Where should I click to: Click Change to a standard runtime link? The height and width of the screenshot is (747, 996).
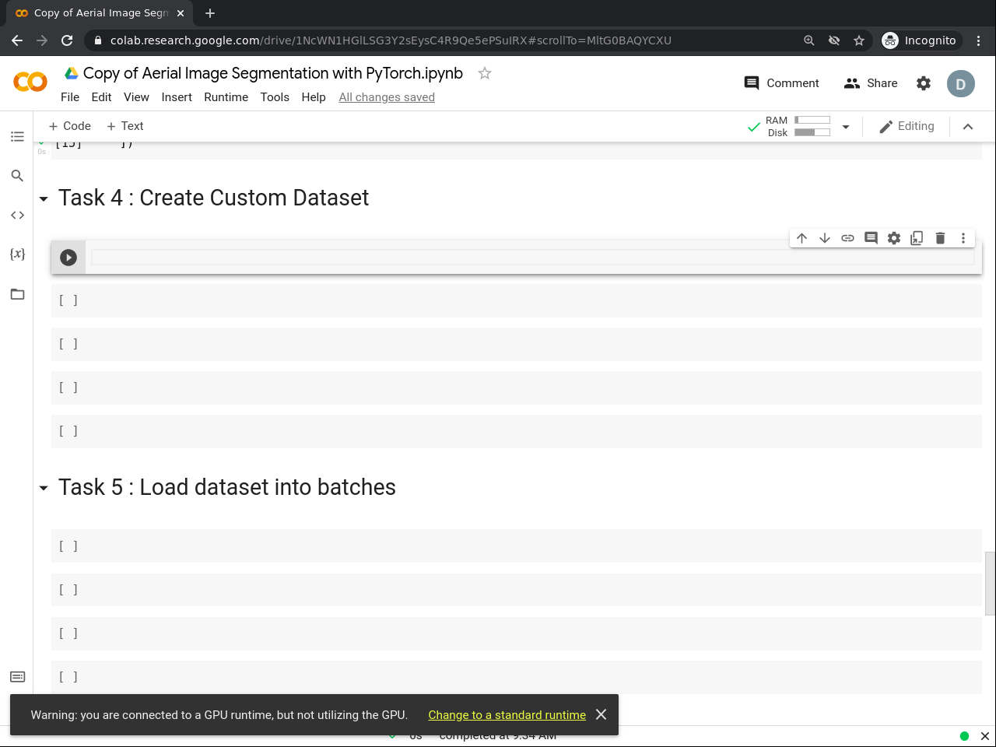(507, 715)
